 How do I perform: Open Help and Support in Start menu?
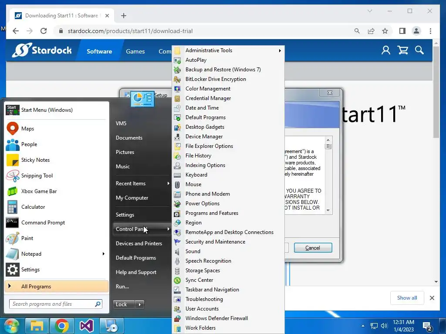click(136, 272)
